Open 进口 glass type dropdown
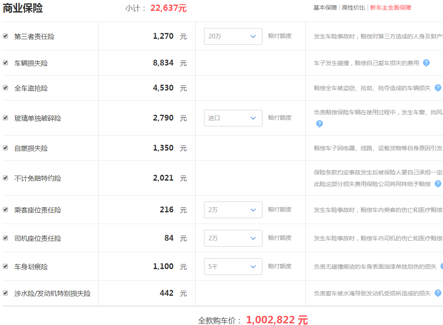 pyautogui.click(x=233, y=118)
